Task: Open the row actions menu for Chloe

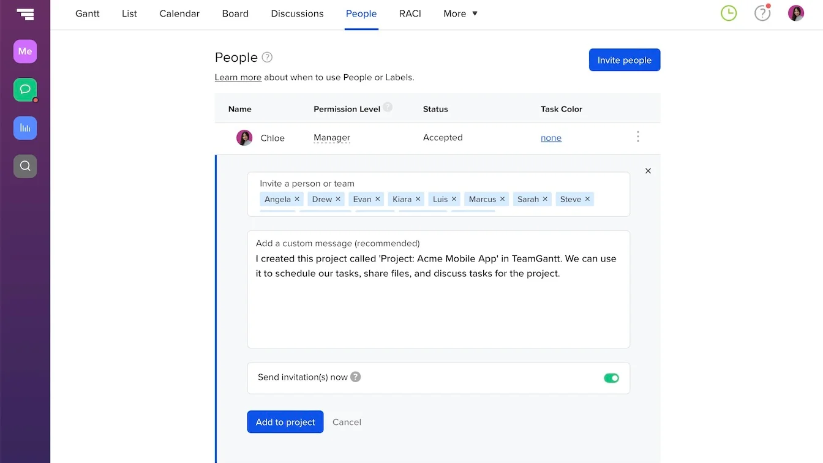Action: click(637, 137)
